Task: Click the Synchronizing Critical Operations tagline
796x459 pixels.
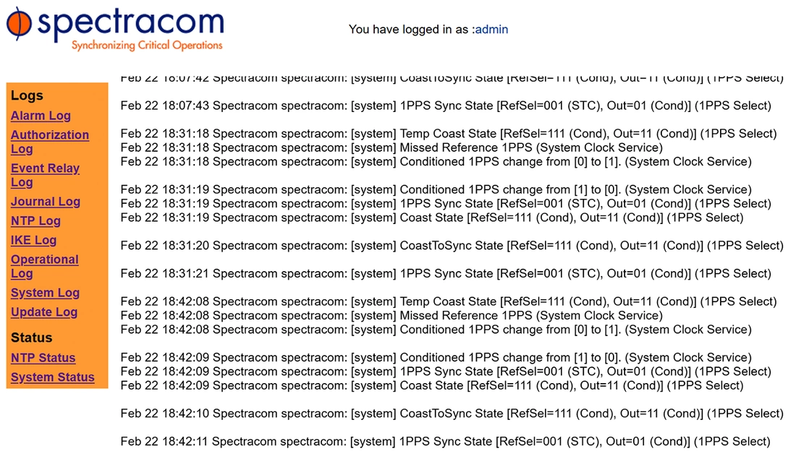Action: (147, 45)
